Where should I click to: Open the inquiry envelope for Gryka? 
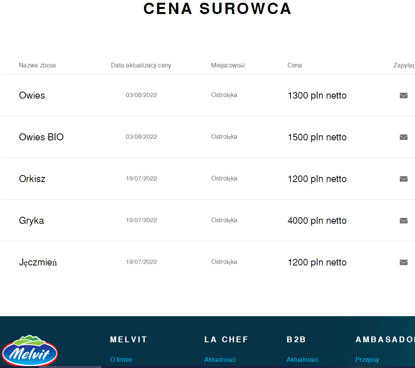404,221
